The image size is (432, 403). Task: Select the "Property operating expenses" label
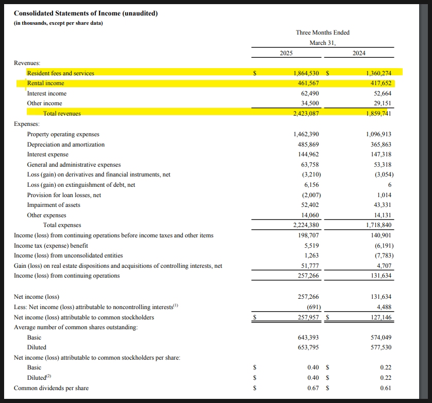pos(63,134)
